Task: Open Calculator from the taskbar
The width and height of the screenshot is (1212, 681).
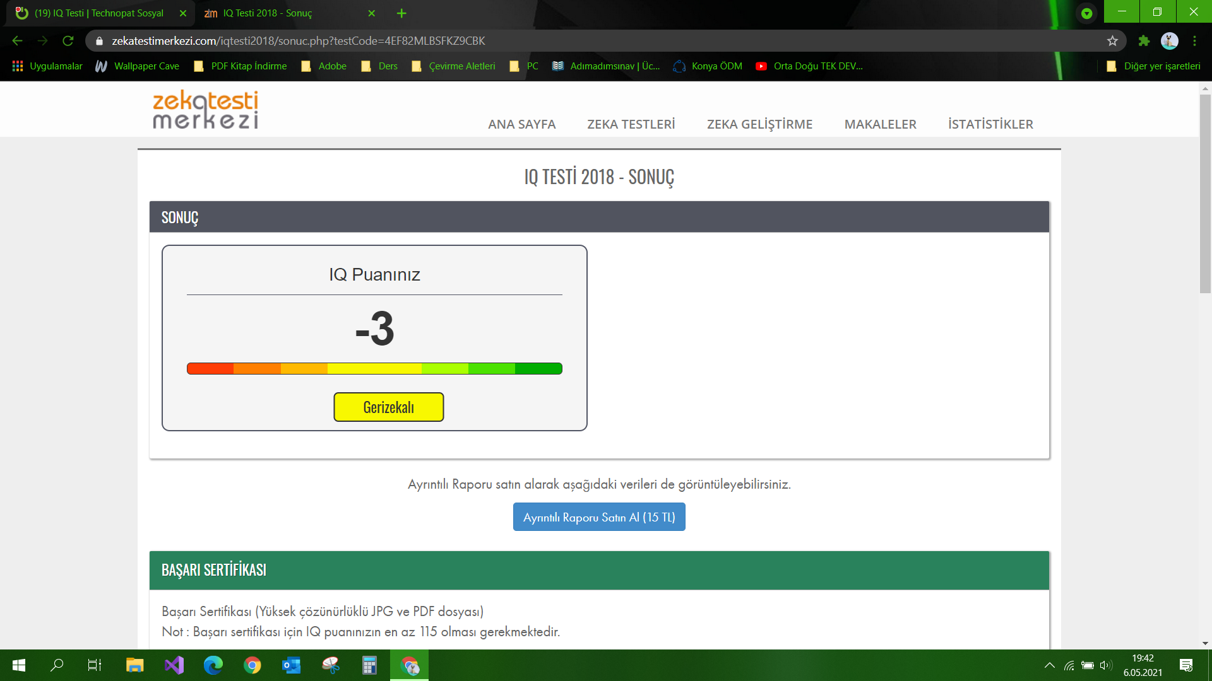Action: 369,665
